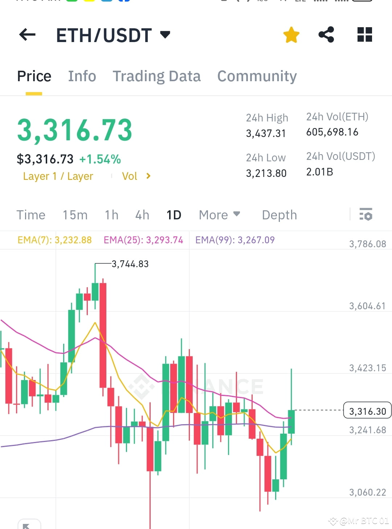Screen dimensions: 392x529
Task: Select the 4h timeframe
Action: click(142, 215)
